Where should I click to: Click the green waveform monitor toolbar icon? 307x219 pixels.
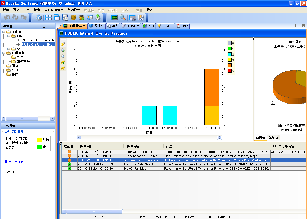point(114,18)
